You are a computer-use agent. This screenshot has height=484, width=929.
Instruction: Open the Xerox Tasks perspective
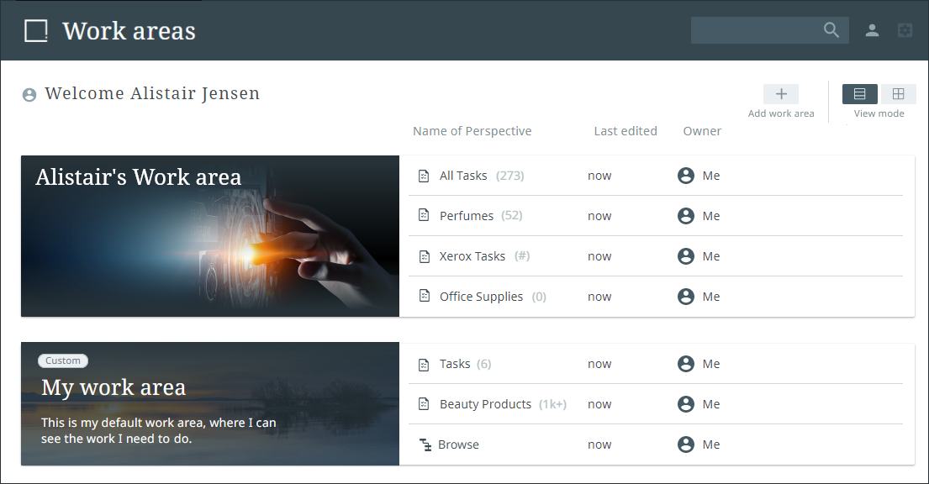pyautogui.click(x=472, y=256)
